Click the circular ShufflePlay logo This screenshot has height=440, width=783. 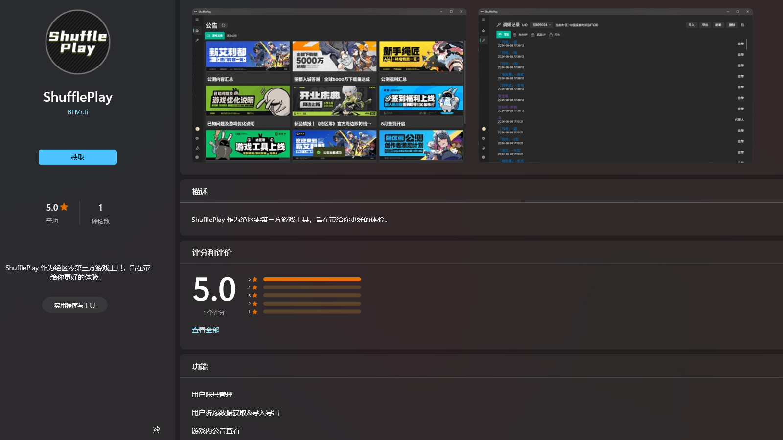pos(77,42)
